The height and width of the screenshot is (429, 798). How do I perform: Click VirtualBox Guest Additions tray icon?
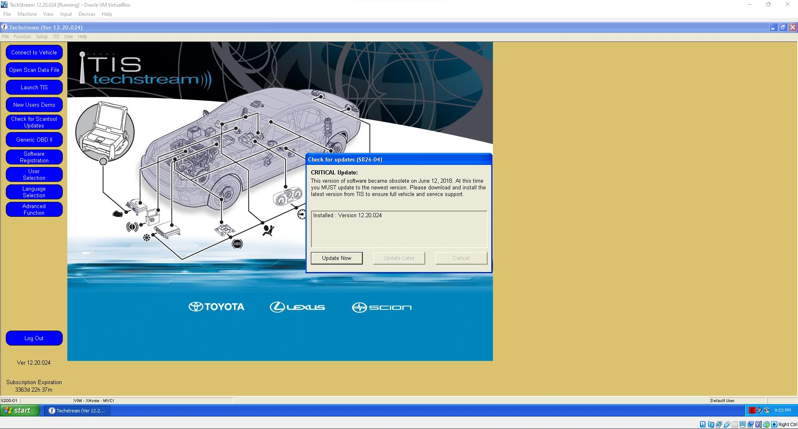point(767,410)
